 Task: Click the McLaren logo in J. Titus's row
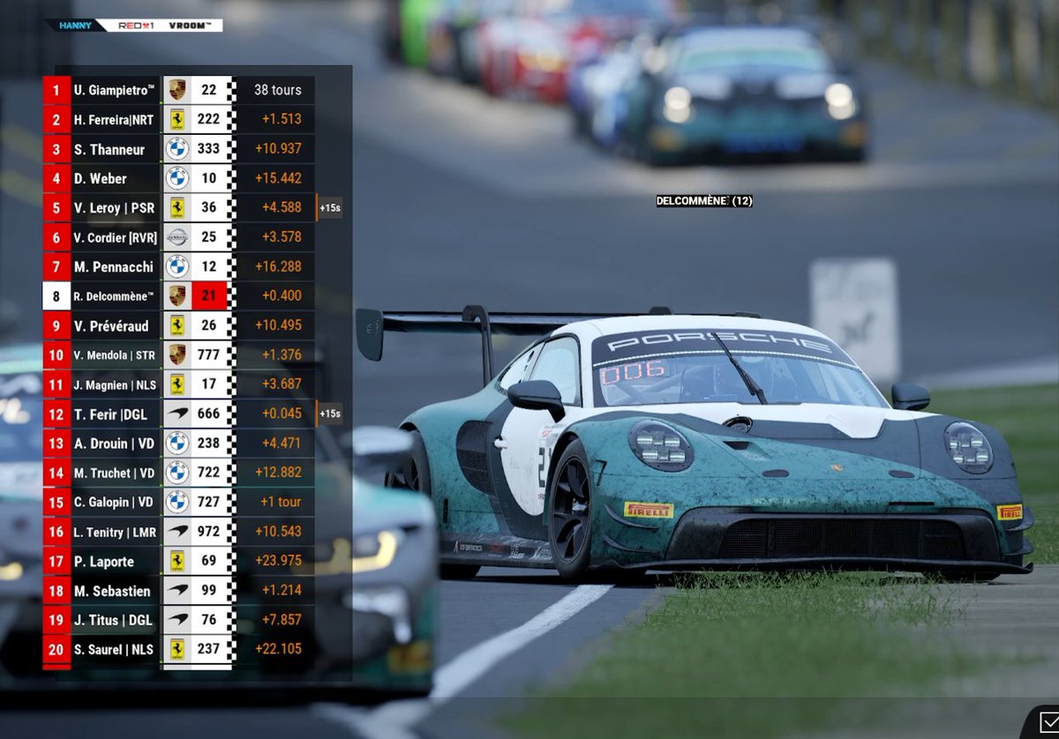point(177,620)
